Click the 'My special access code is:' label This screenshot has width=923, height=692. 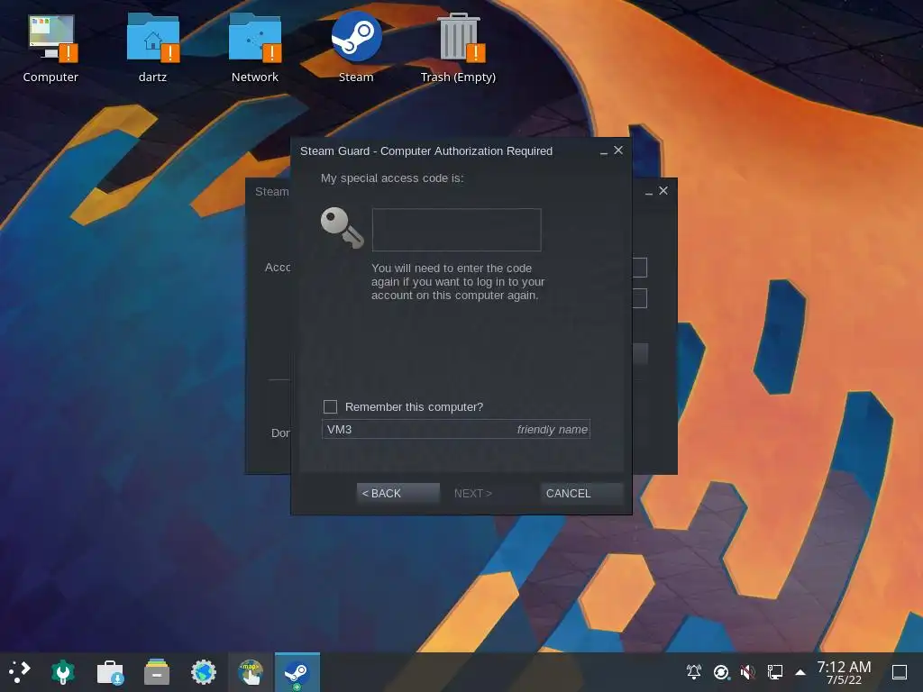point(392,178)
